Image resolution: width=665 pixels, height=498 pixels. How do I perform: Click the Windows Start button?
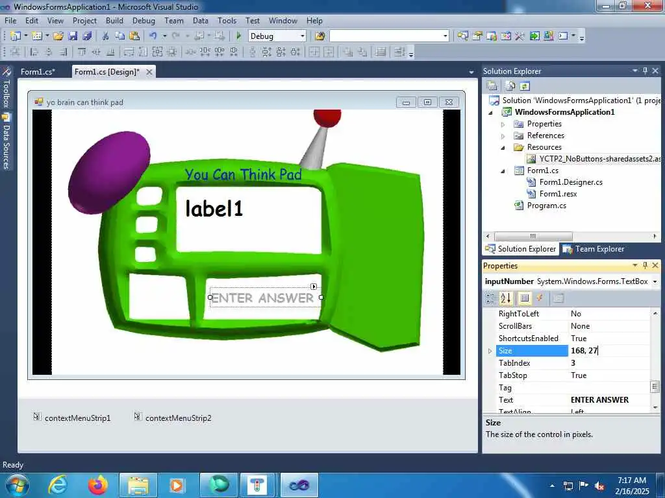[x=16, y=485]
